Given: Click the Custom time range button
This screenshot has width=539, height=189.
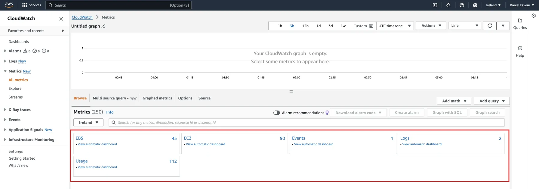Looking at the screenshot, I should click(x=363, y=26).
